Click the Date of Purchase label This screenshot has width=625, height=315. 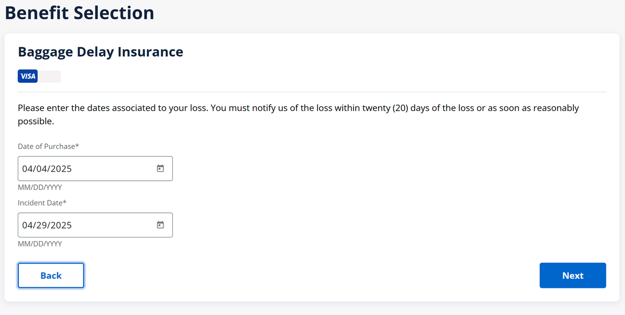click(48, 146)
